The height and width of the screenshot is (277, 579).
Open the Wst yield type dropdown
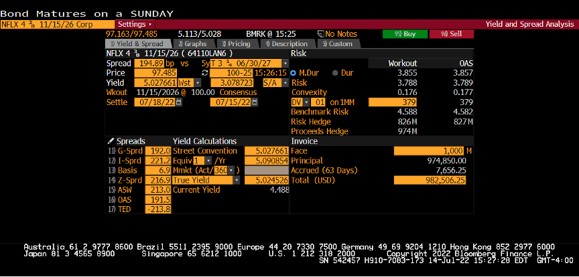tap(198, 82)
